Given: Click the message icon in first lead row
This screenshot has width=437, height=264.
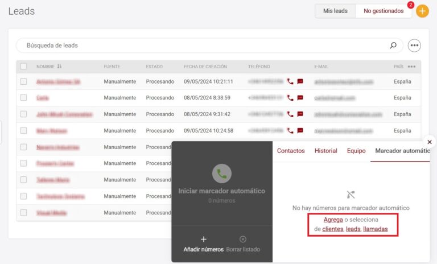Looking at the screenshot, I should coord(300,81).
